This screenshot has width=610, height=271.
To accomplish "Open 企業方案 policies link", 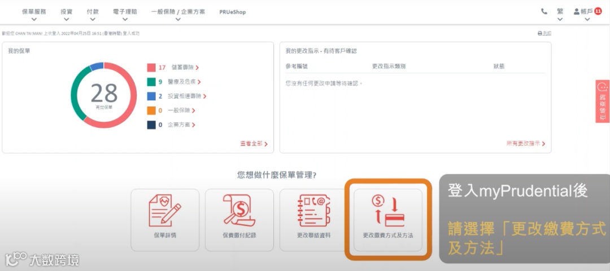I will [181, 125].
